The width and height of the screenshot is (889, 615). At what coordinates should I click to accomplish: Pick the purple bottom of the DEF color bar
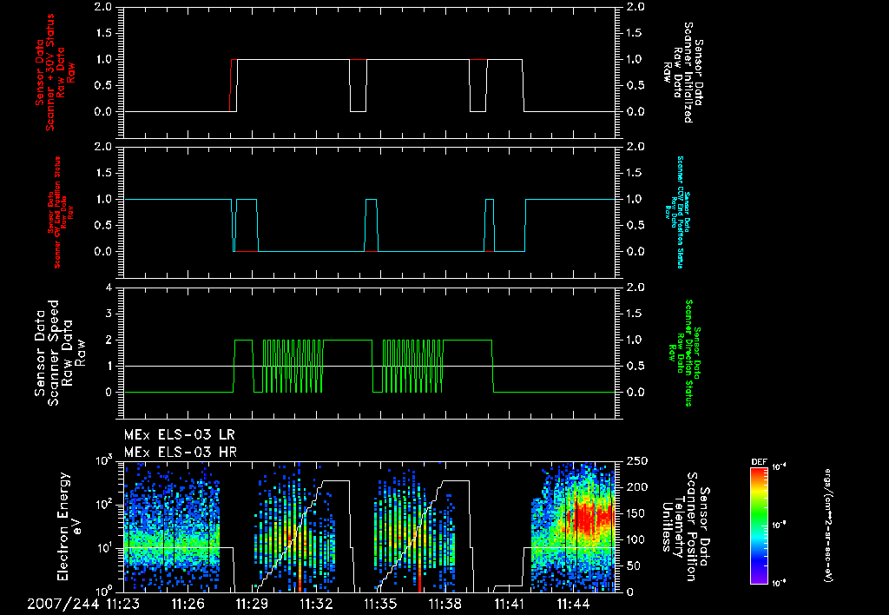coord(759,580)
